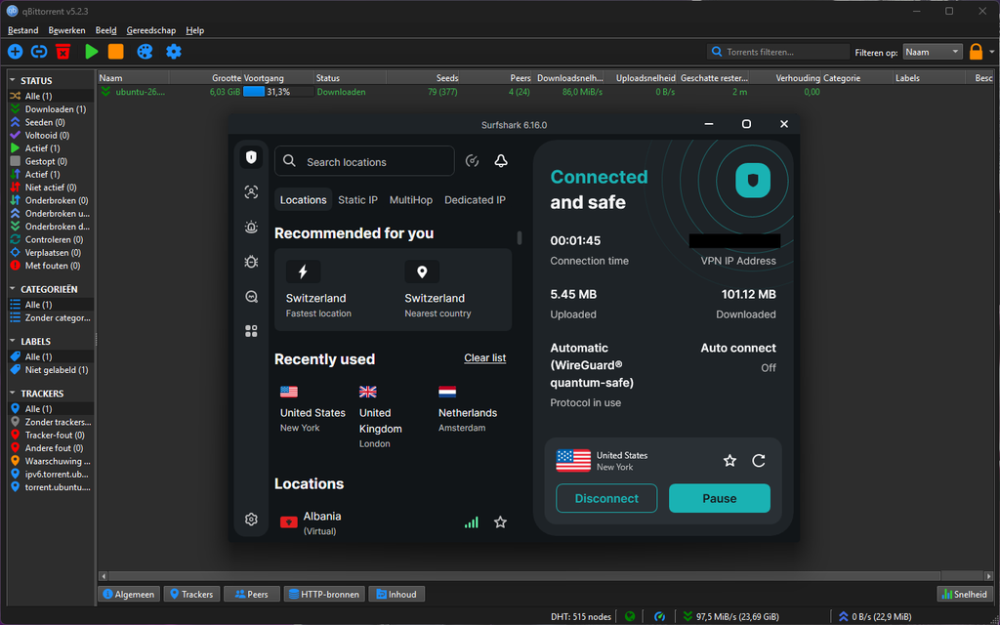Open qBittorrent options with the blue gear icon
Screen dimensions: 1000x625
pyautogui.click(x=174, y=52)
